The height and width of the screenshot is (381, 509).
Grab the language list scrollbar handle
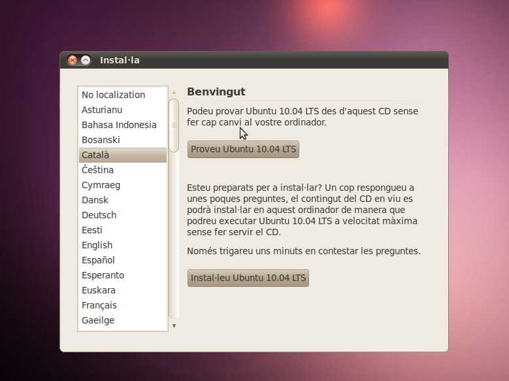[x=174, y=125]
